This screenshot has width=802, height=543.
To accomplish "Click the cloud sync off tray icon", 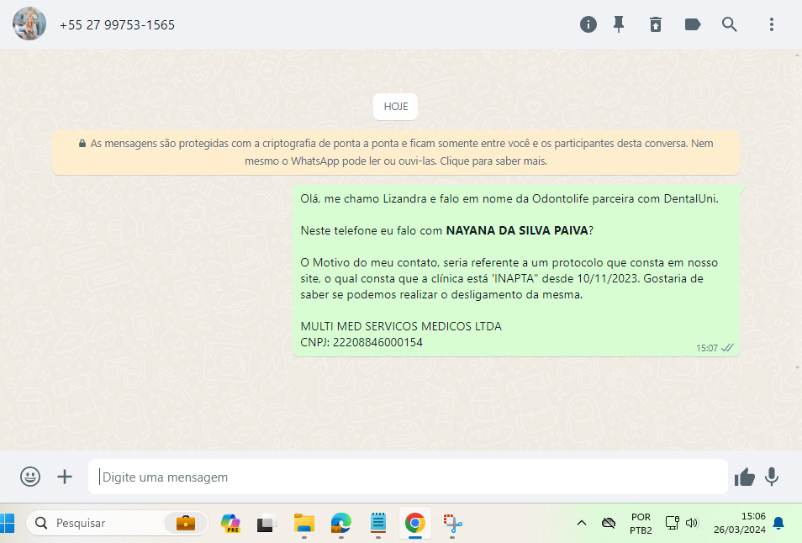I will [609, 523].
